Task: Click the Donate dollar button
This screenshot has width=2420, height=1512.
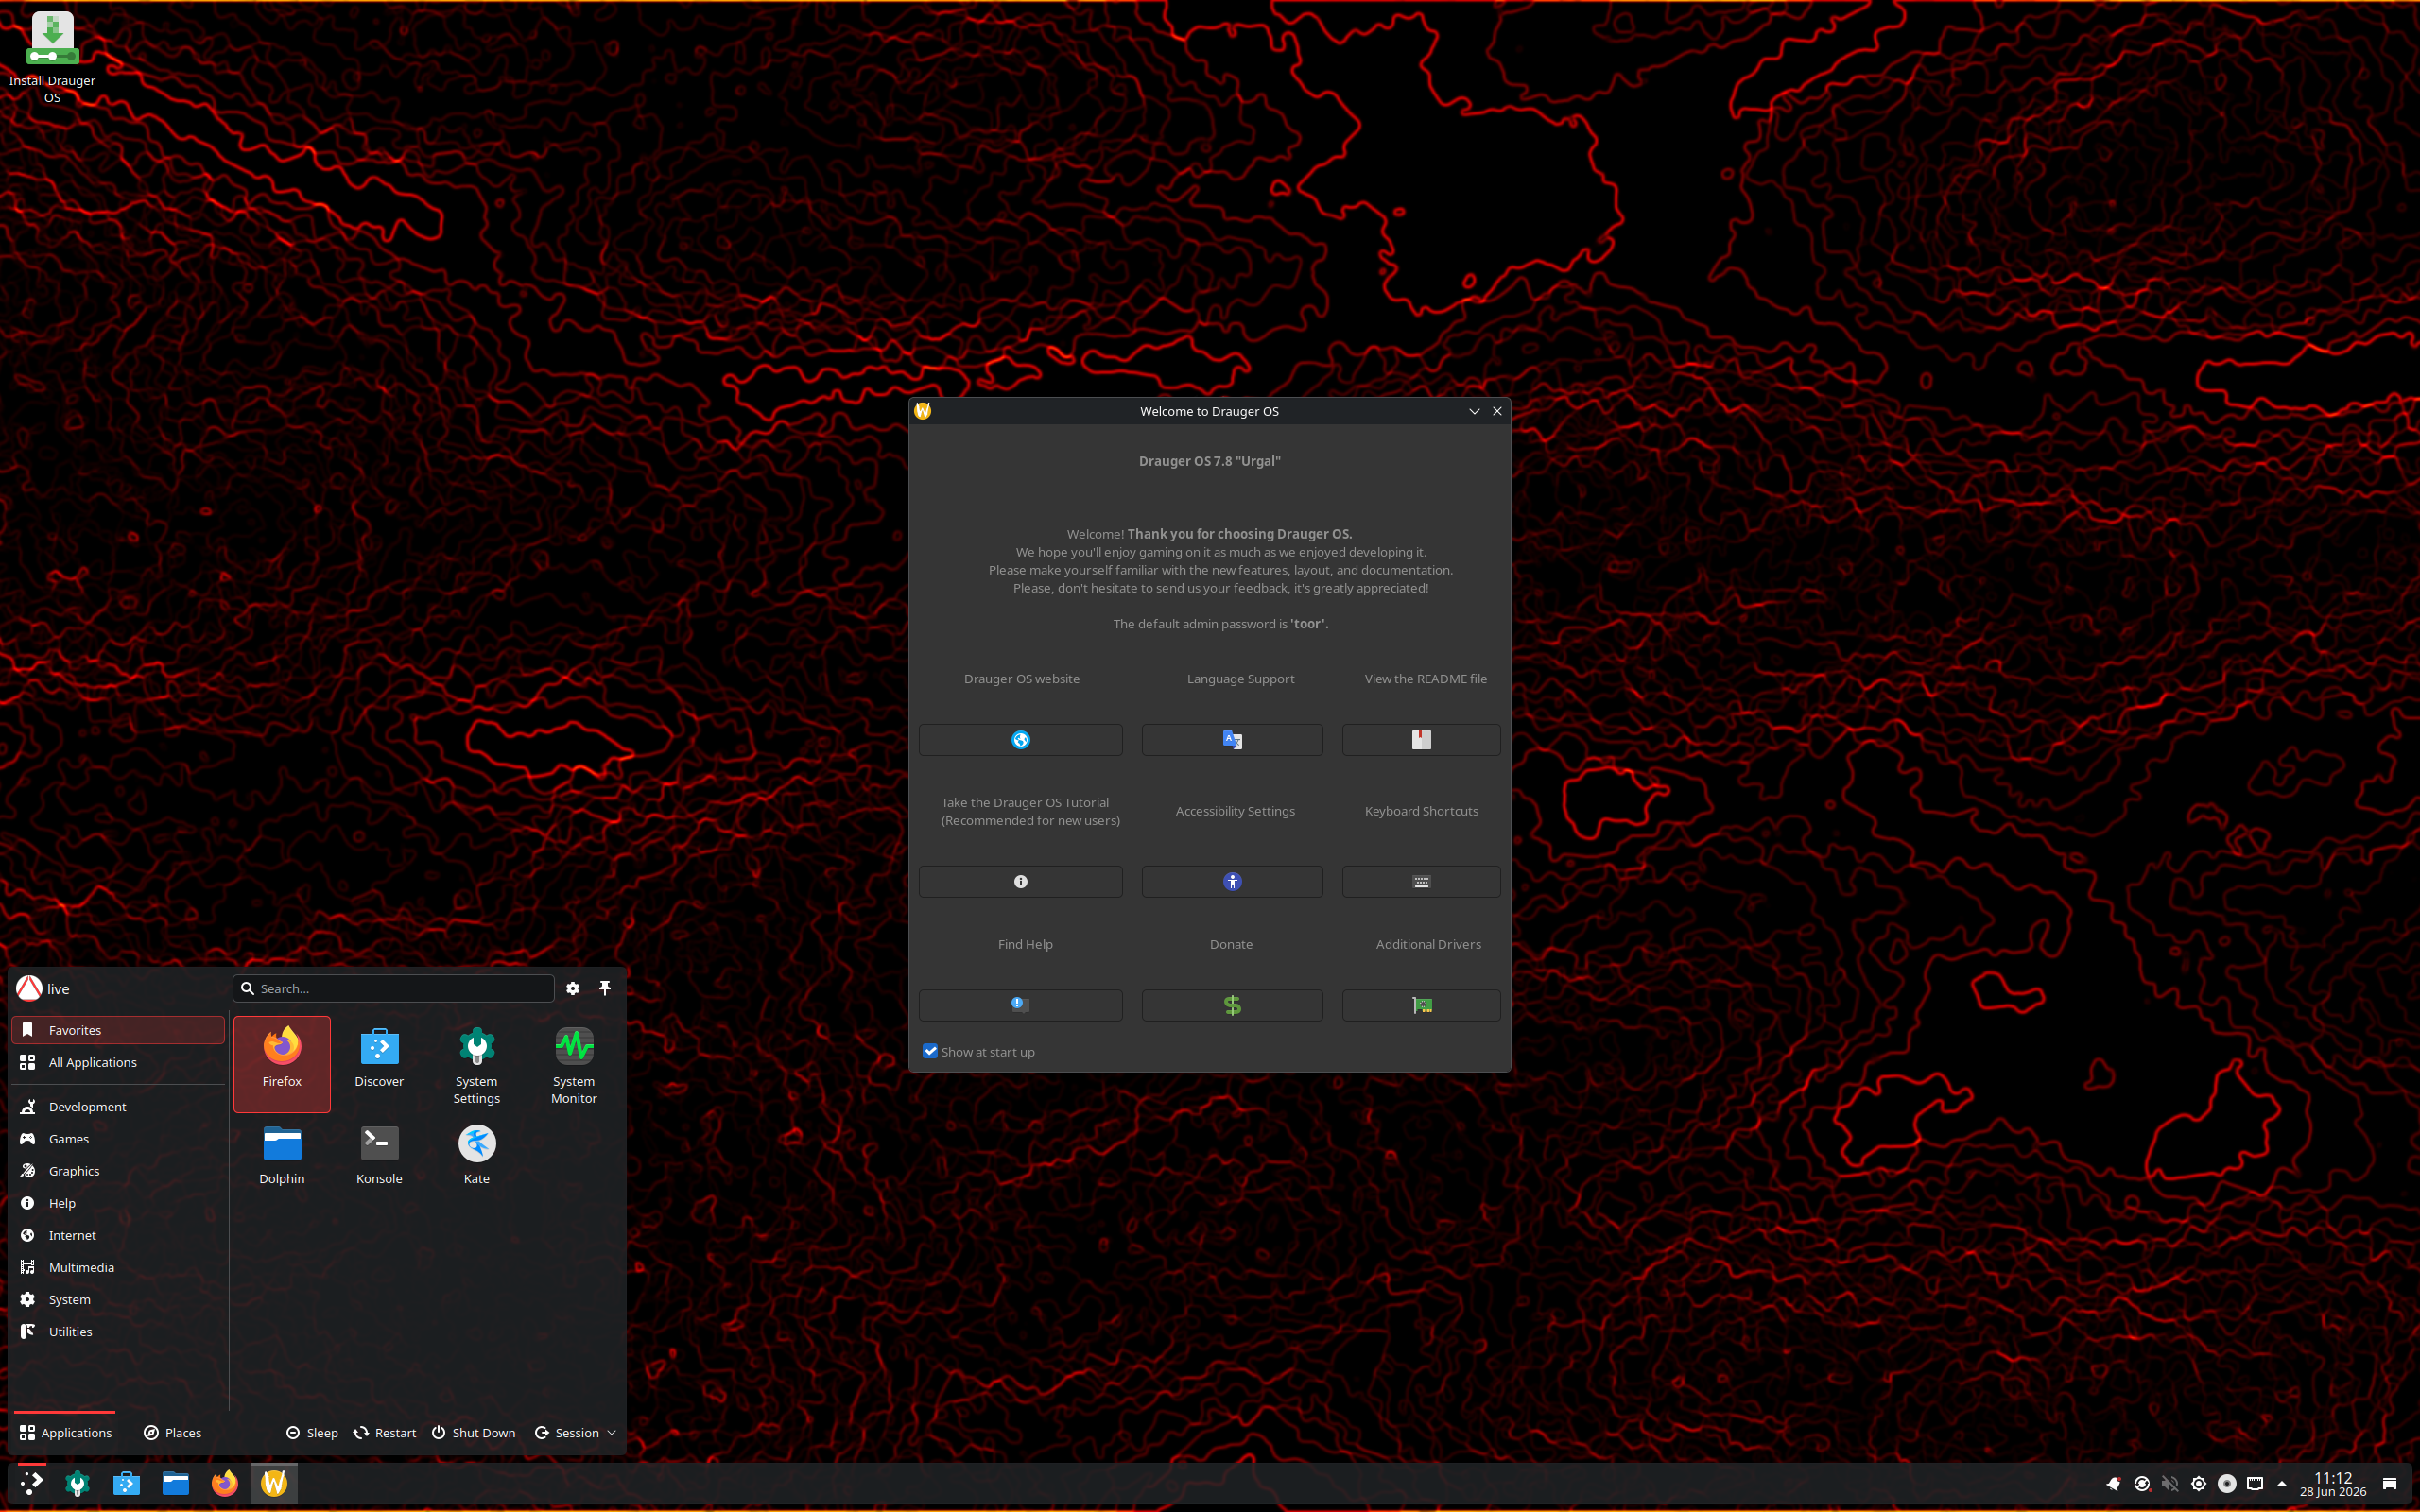Action: [1232, 1005]
